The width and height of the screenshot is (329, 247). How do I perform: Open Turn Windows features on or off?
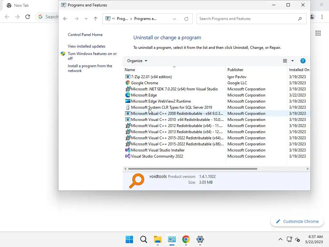92,56
